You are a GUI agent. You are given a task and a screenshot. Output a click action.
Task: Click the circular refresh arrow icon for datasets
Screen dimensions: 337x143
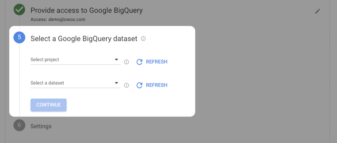tap(140, 85)
